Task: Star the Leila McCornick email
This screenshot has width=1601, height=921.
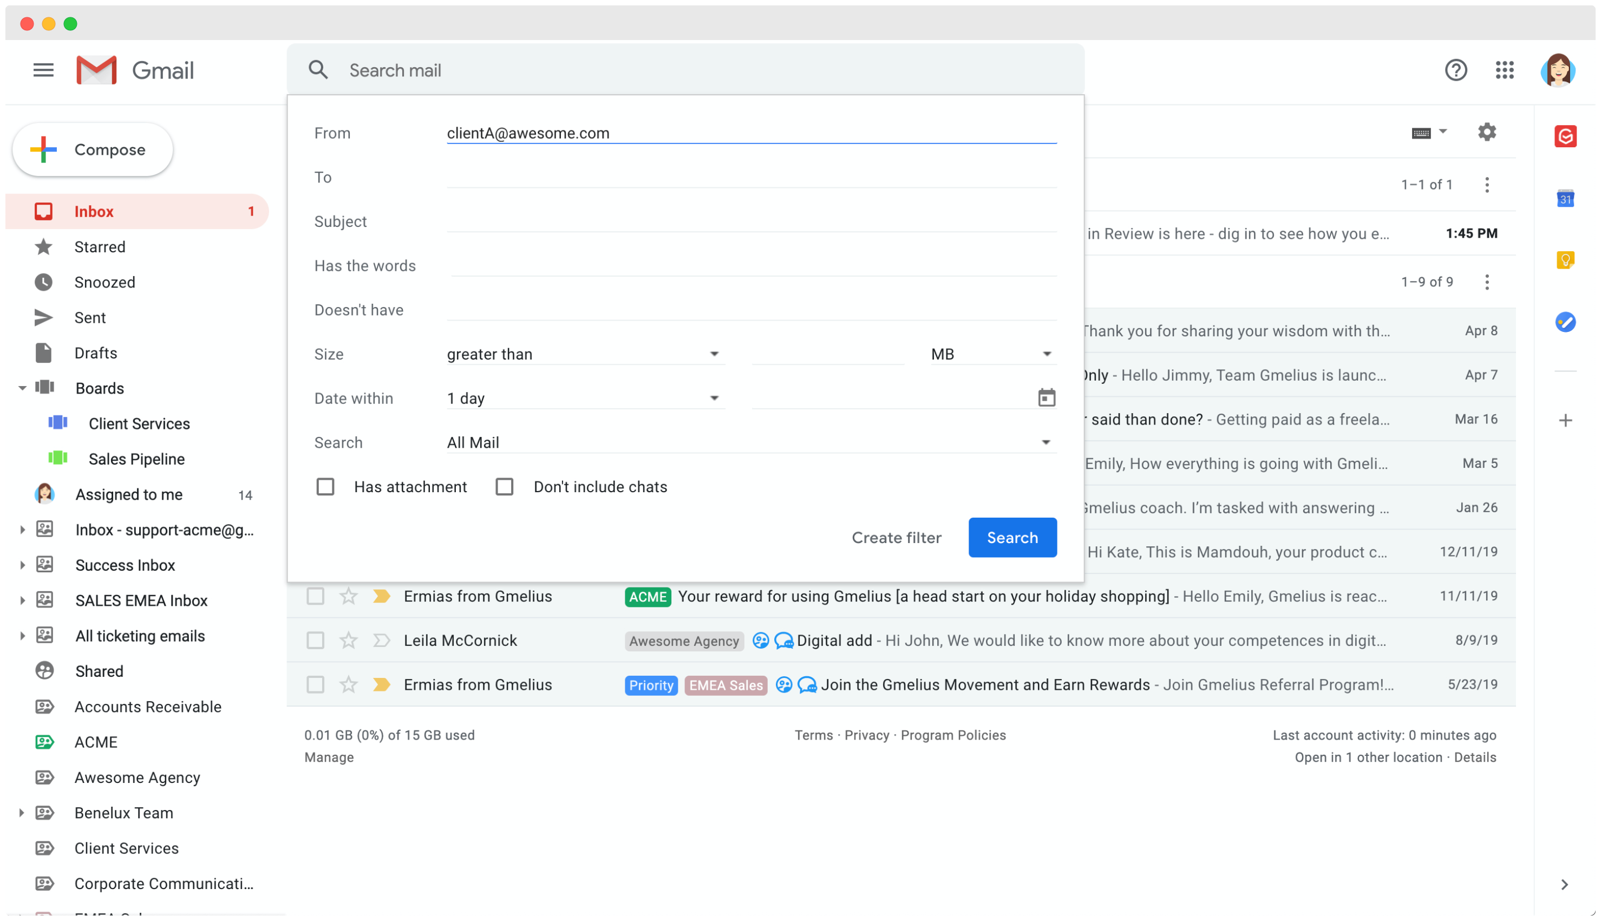Action: [348, 640]
